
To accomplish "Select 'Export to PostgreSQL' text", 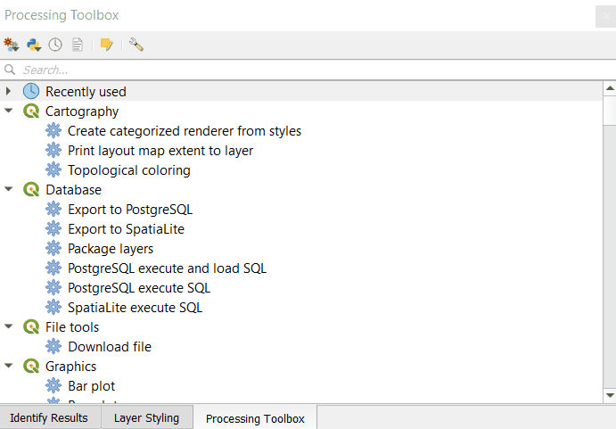I will [130, 210].
